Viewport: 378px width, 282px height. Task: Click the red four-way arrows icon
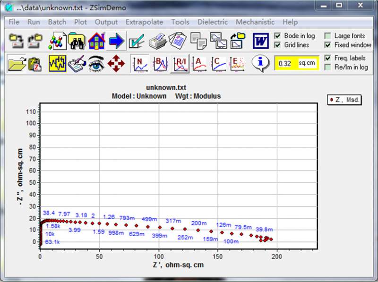point(116,63)
